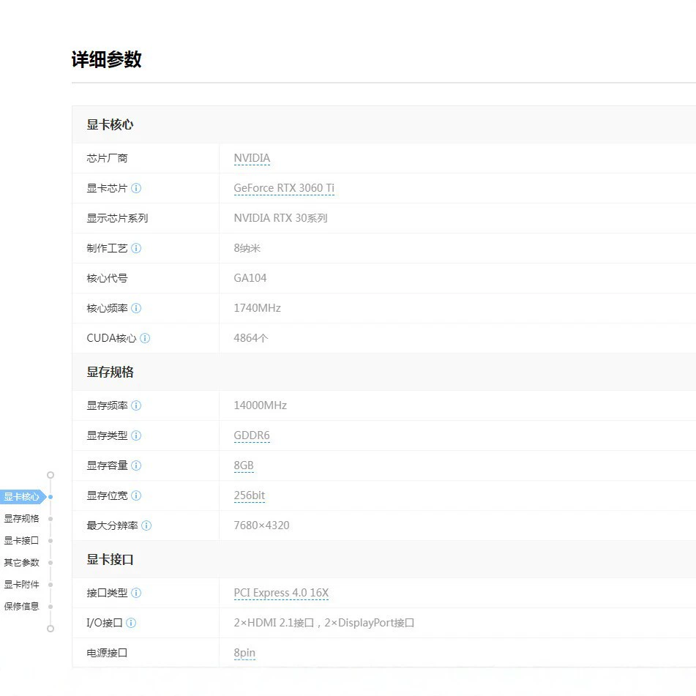Jump to 保修信息 section in side navigation

coord(22,606)
